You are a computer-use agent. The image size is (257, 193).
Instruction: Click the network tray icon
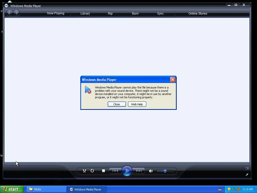coord(234,189)
